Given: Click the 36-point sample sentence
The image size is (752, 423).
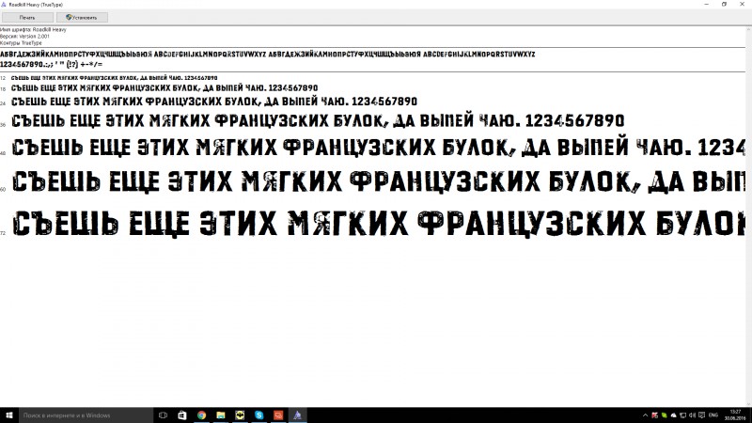Looking at the screenshot, I should (318, 120).
